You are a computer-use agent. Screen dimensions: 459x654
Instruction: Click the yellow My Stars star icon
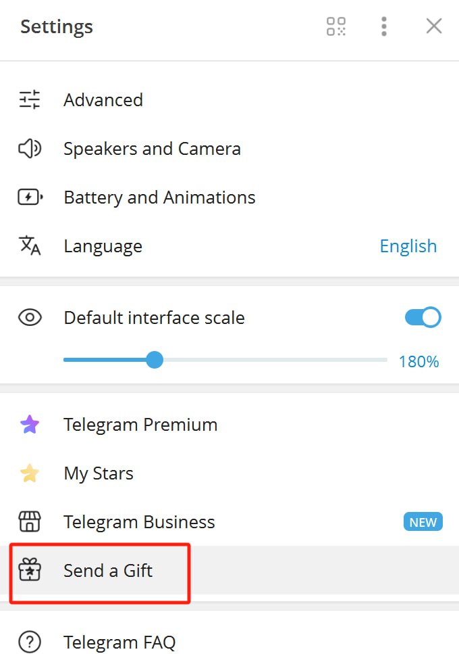point(30,473)
